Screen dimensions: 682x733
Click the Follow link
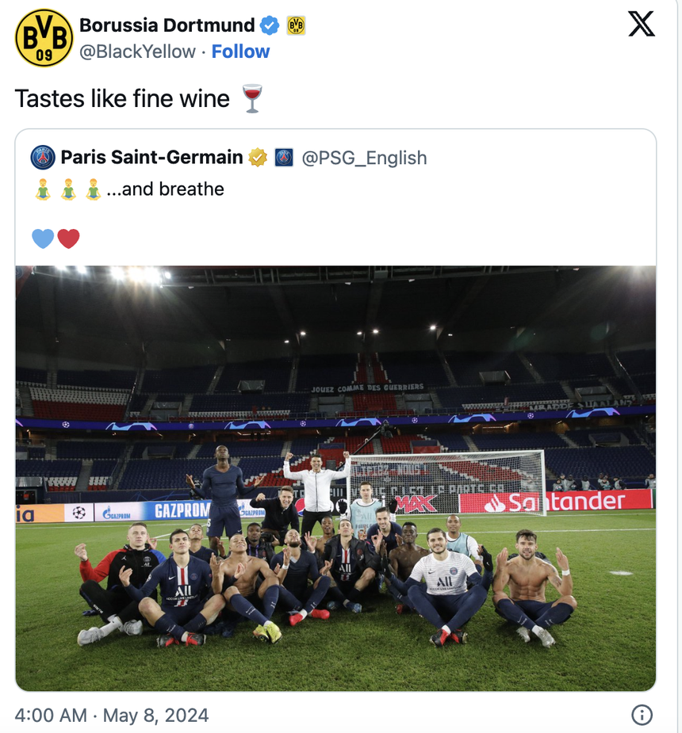240,52
